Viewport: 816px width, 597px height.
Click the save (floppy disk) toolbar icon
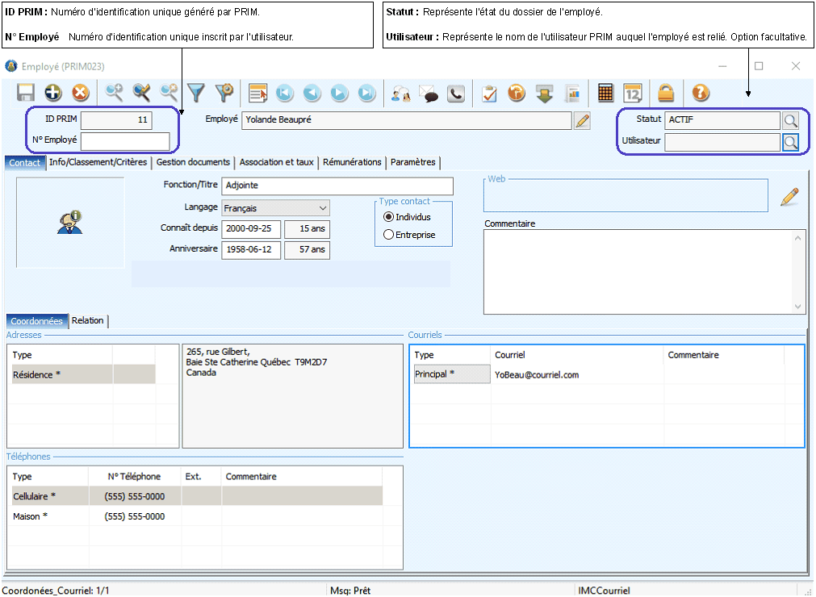click(25, 94)
